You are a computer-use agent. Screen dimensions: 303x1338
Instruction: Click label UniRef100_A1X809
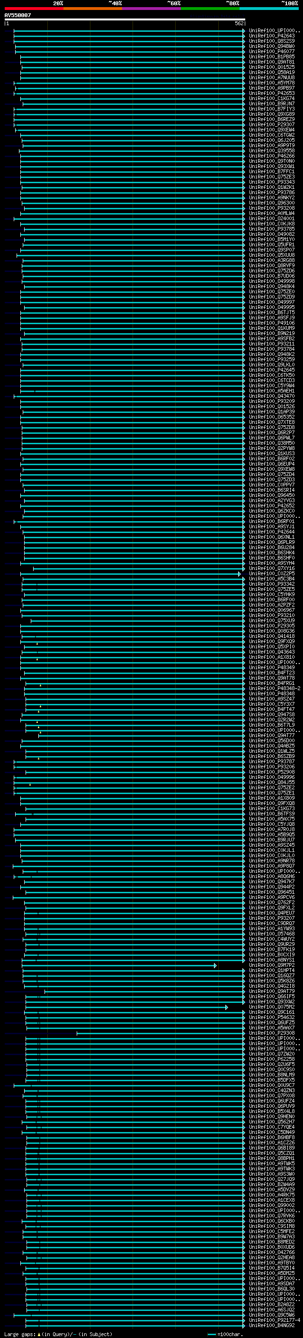(271, 798)
